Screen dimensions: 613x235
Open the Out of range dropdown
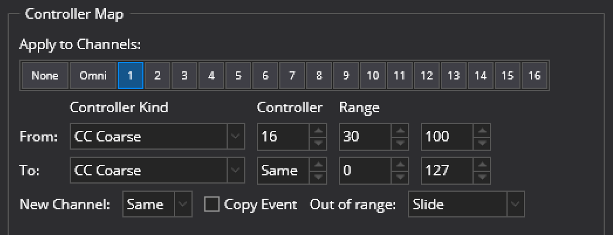tap(465, 205)
